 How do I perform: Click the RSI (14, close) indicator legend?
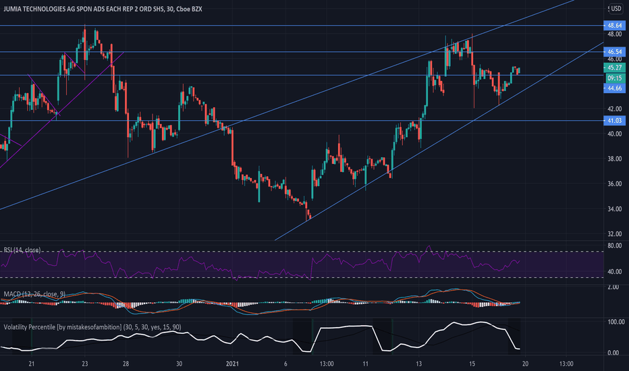(x=22, y=250)
